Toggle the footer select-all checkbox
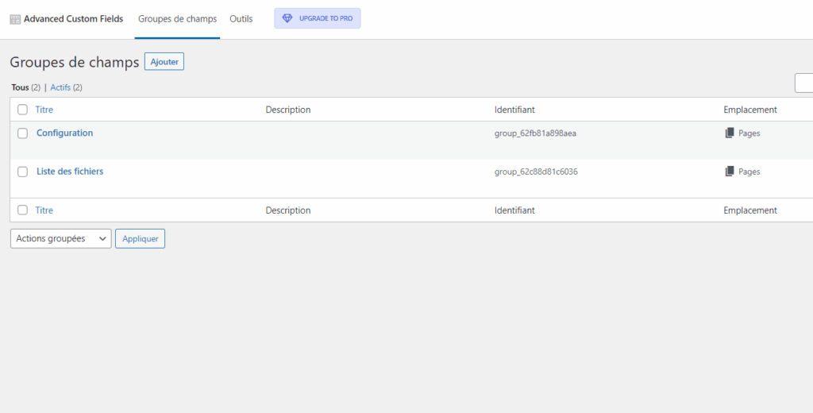The image size is (813, 413). pos(23,210)
